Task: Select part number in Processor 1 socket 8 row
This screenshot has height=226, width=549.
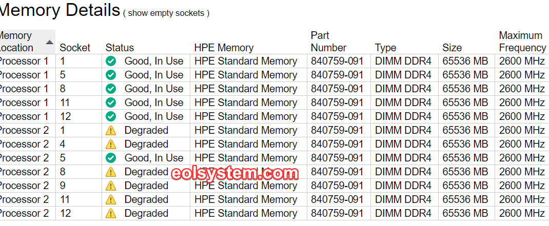Action: (x=337, y=89)
